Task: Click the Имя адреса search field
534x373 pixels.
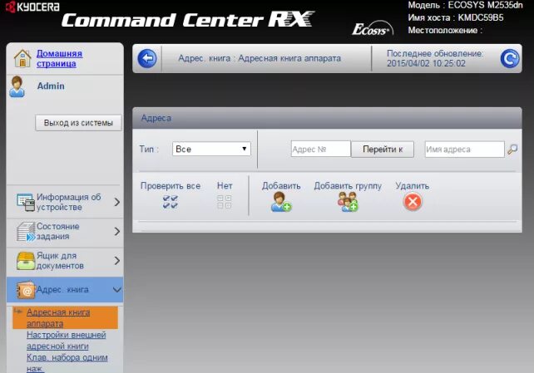Action: 464,150
